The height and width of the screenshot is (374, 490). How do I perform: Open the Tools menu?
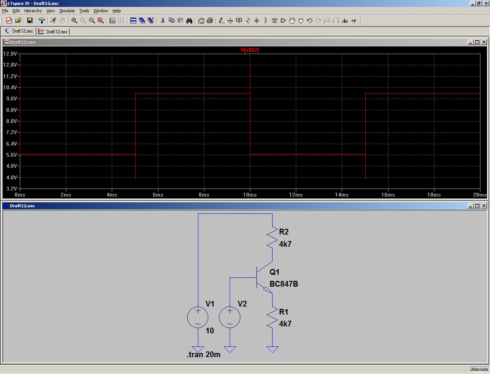pyautogui.click(x=84, y=11)
